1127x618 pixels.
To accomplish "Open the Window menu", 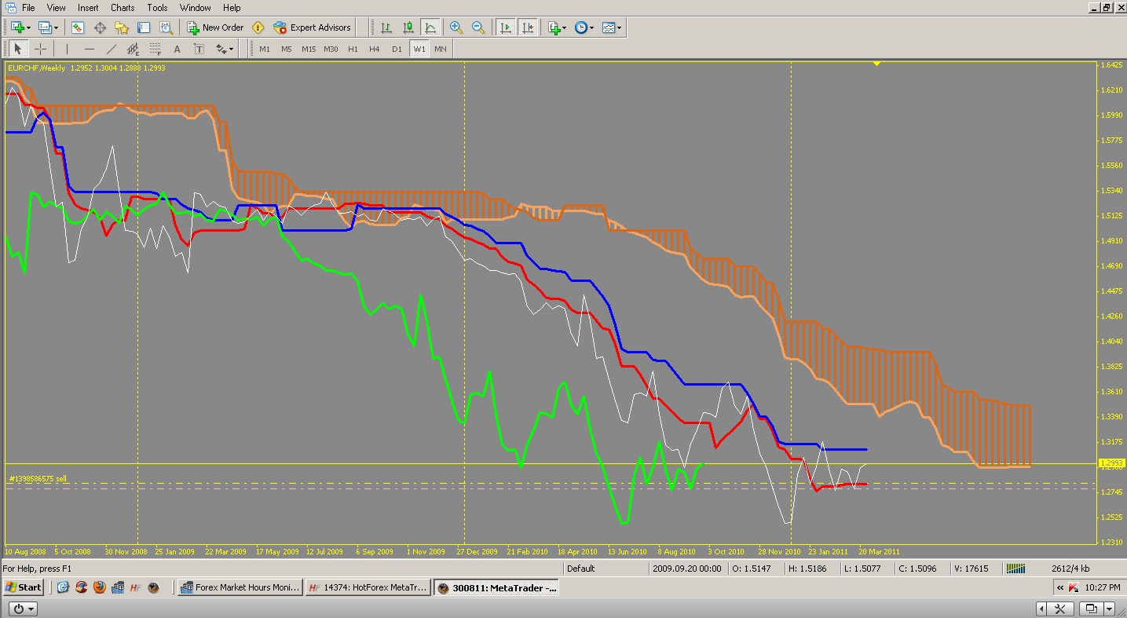I will [x=195, y=8].
